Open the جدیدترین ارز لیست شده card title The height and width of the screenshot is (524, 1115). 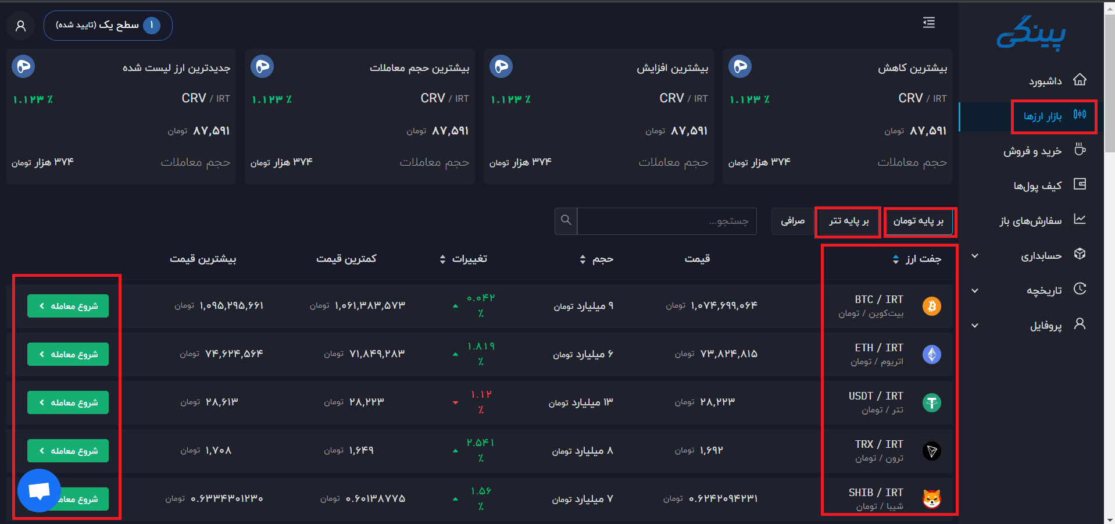point(176,68)
